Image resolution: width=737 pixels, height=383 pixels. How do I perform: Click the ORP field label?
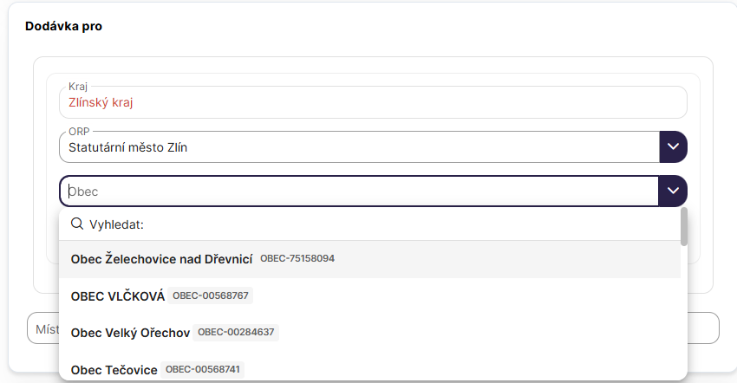point(79,132)
